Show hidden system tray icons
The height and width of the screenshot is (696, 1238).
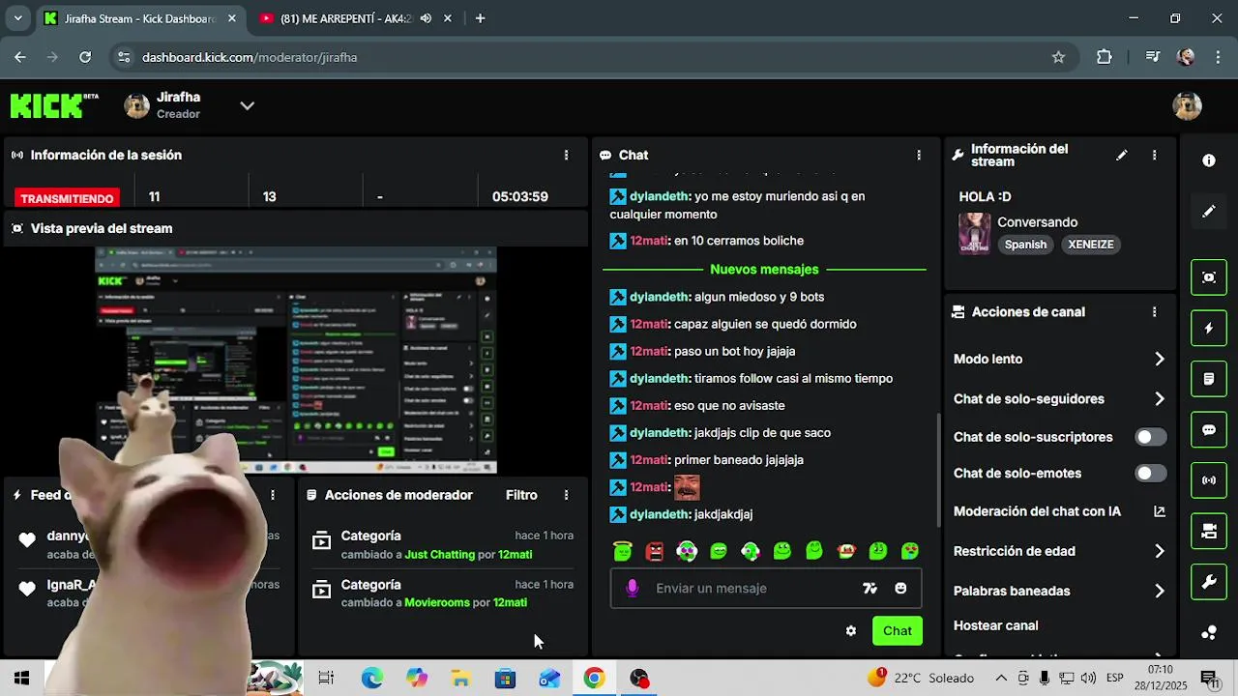tap(1001, 678)
